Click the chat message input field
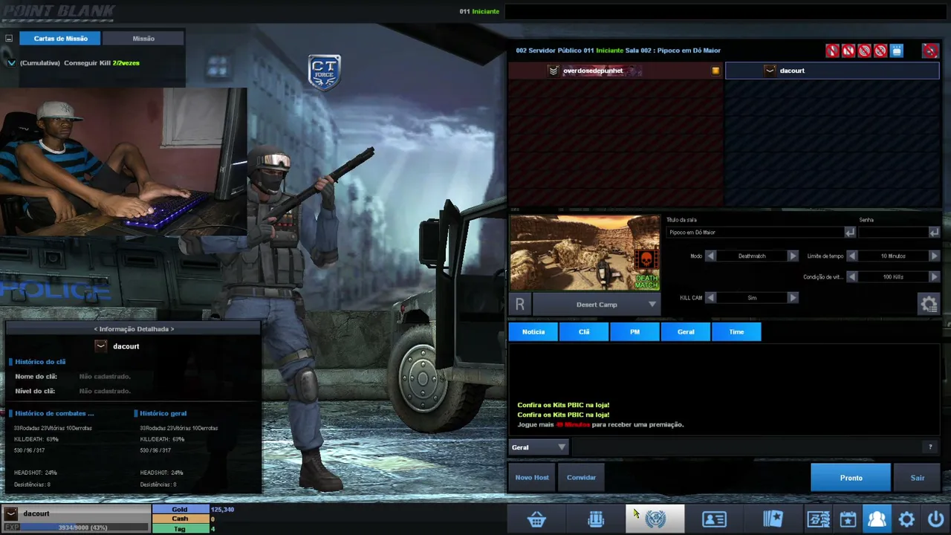This screenshot has height=535, width=951. click(x=746, y=447)
